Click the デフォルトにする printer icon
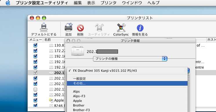Screen dimensions: 216x112 coord(44,27)
